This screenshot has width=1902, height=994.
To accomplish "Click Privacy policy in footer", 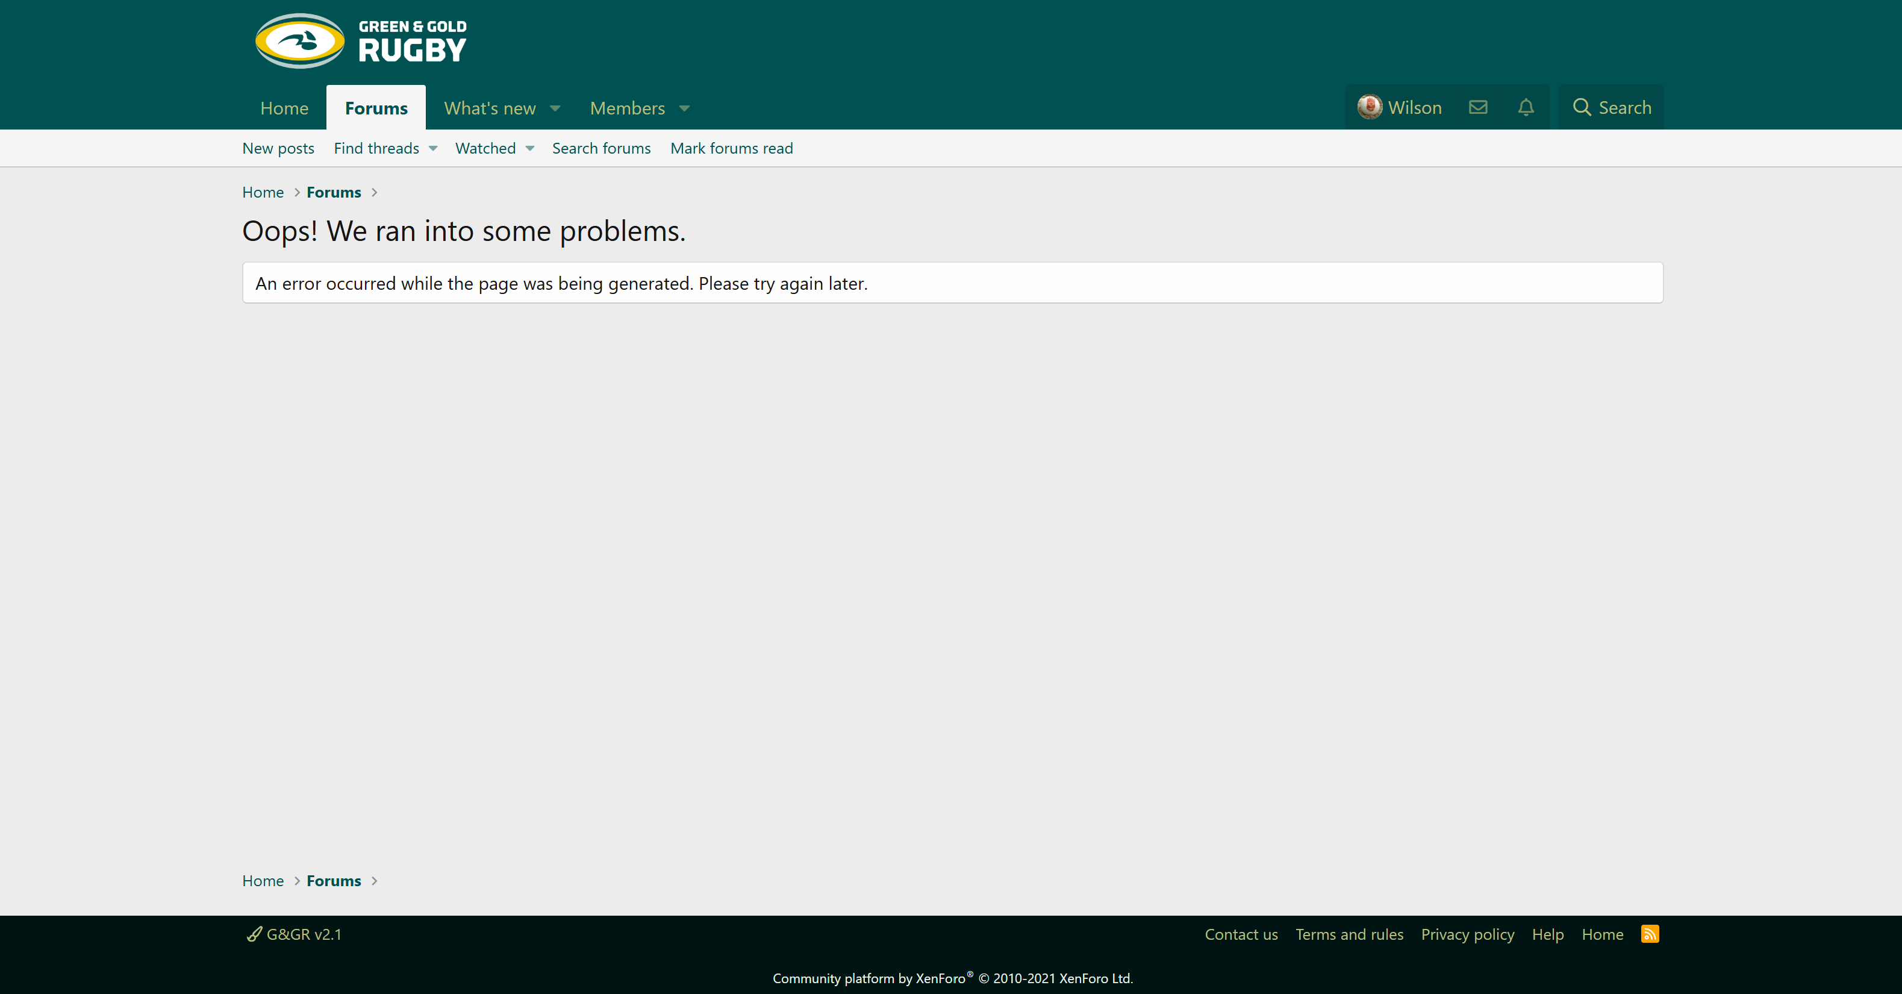I will (1467, 934).
